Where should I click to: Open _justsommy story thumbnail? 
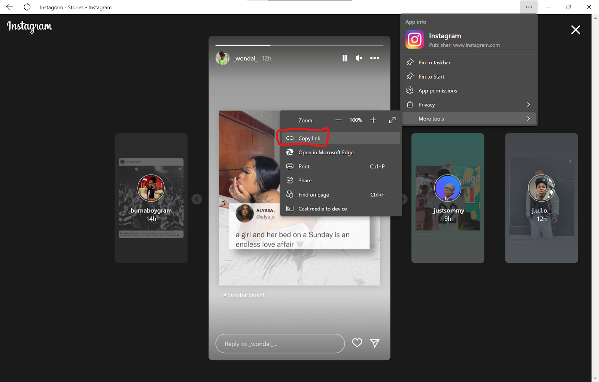[x=448, y=198]
